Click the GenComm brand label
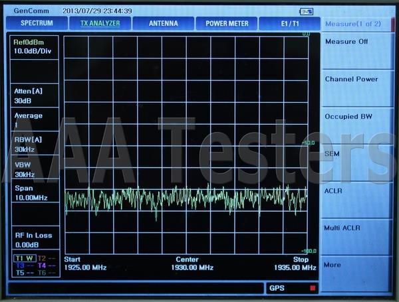Viewport: 399px width, 302px height. (x=31, y=11)
